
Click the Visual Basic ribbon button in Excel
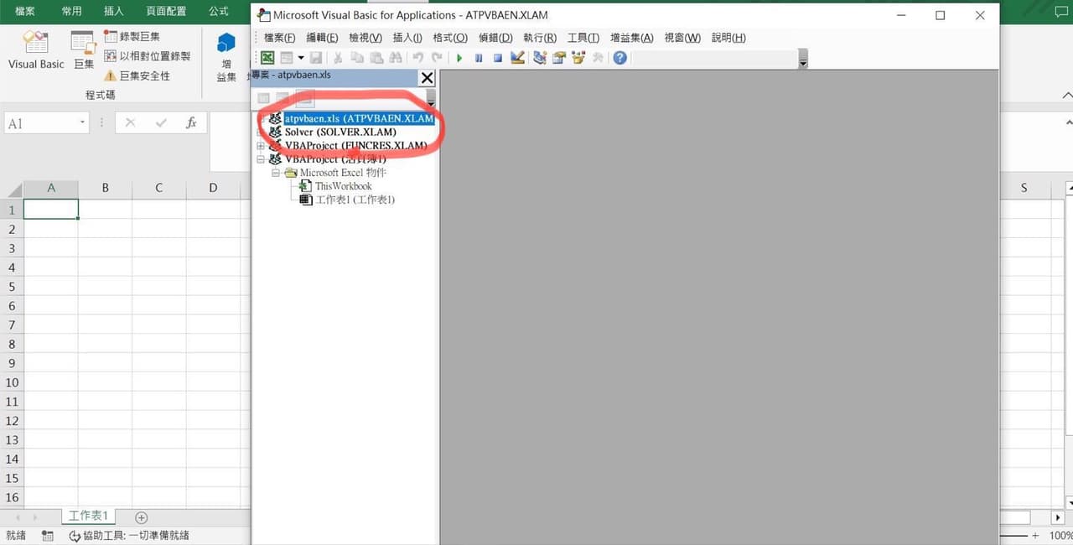tap(36, 50)
